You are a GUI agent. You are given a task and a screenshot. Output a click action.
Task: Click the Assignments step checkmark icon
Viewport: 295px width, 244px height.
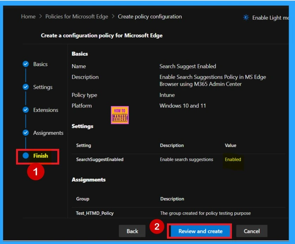tap(26, 133)
